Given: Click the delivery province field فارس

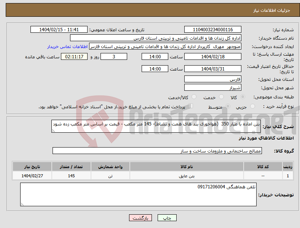Looking at the screenshot, I should point(213,79).
